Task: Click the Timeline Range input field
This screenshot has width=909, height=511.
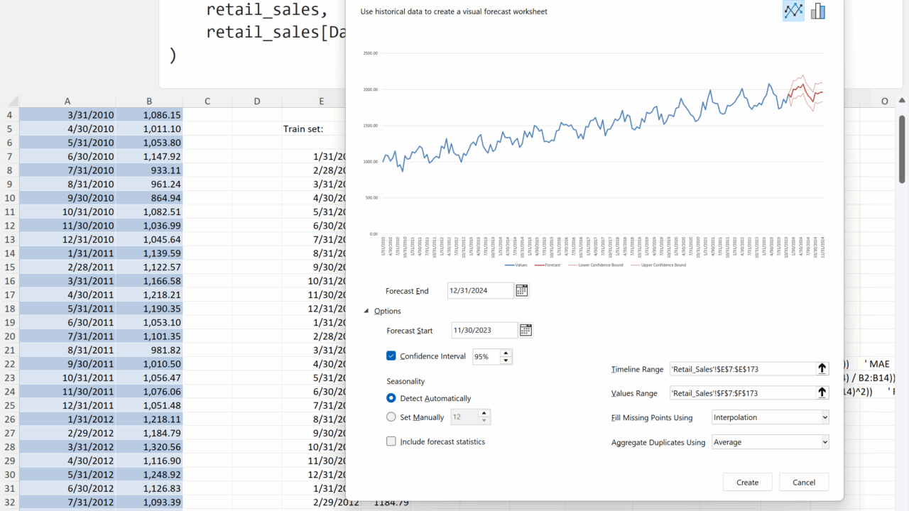Action: pyautogui.click(x=741, y=368)
